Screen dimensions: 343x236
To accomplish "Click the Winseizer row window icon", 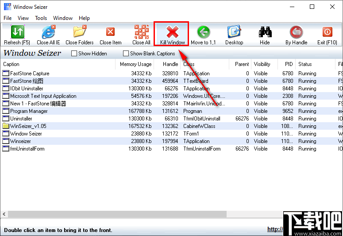I will [x=6, y=141].
